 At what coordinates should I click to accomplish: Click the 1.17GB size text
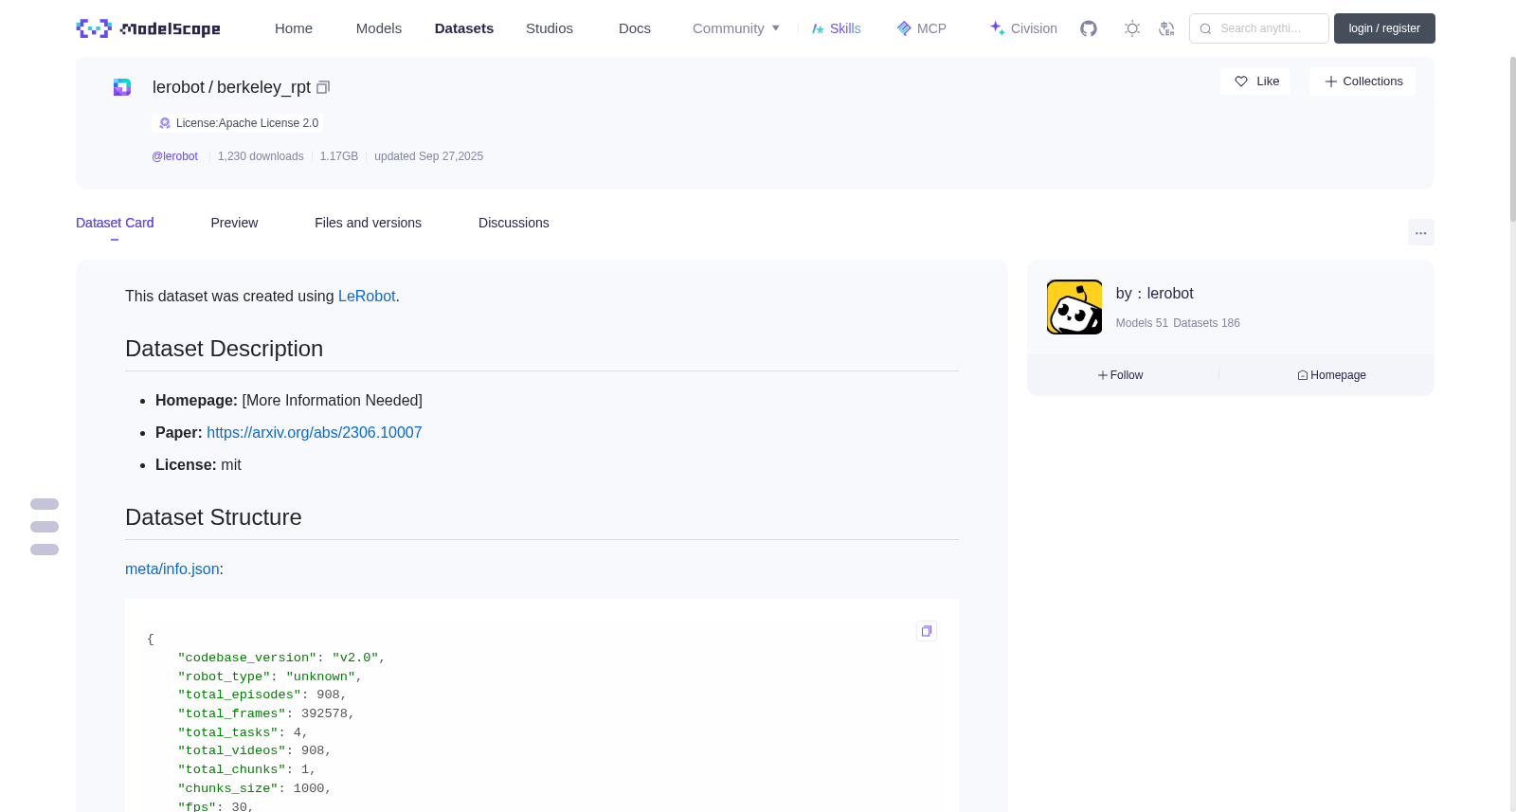339,156
